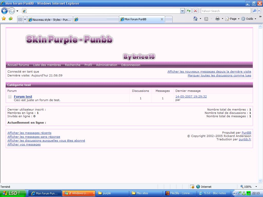The width and height of the screenshot is (263, 197).
Task: Expand the Print options dropdown arrow
Action: (222, 19)
